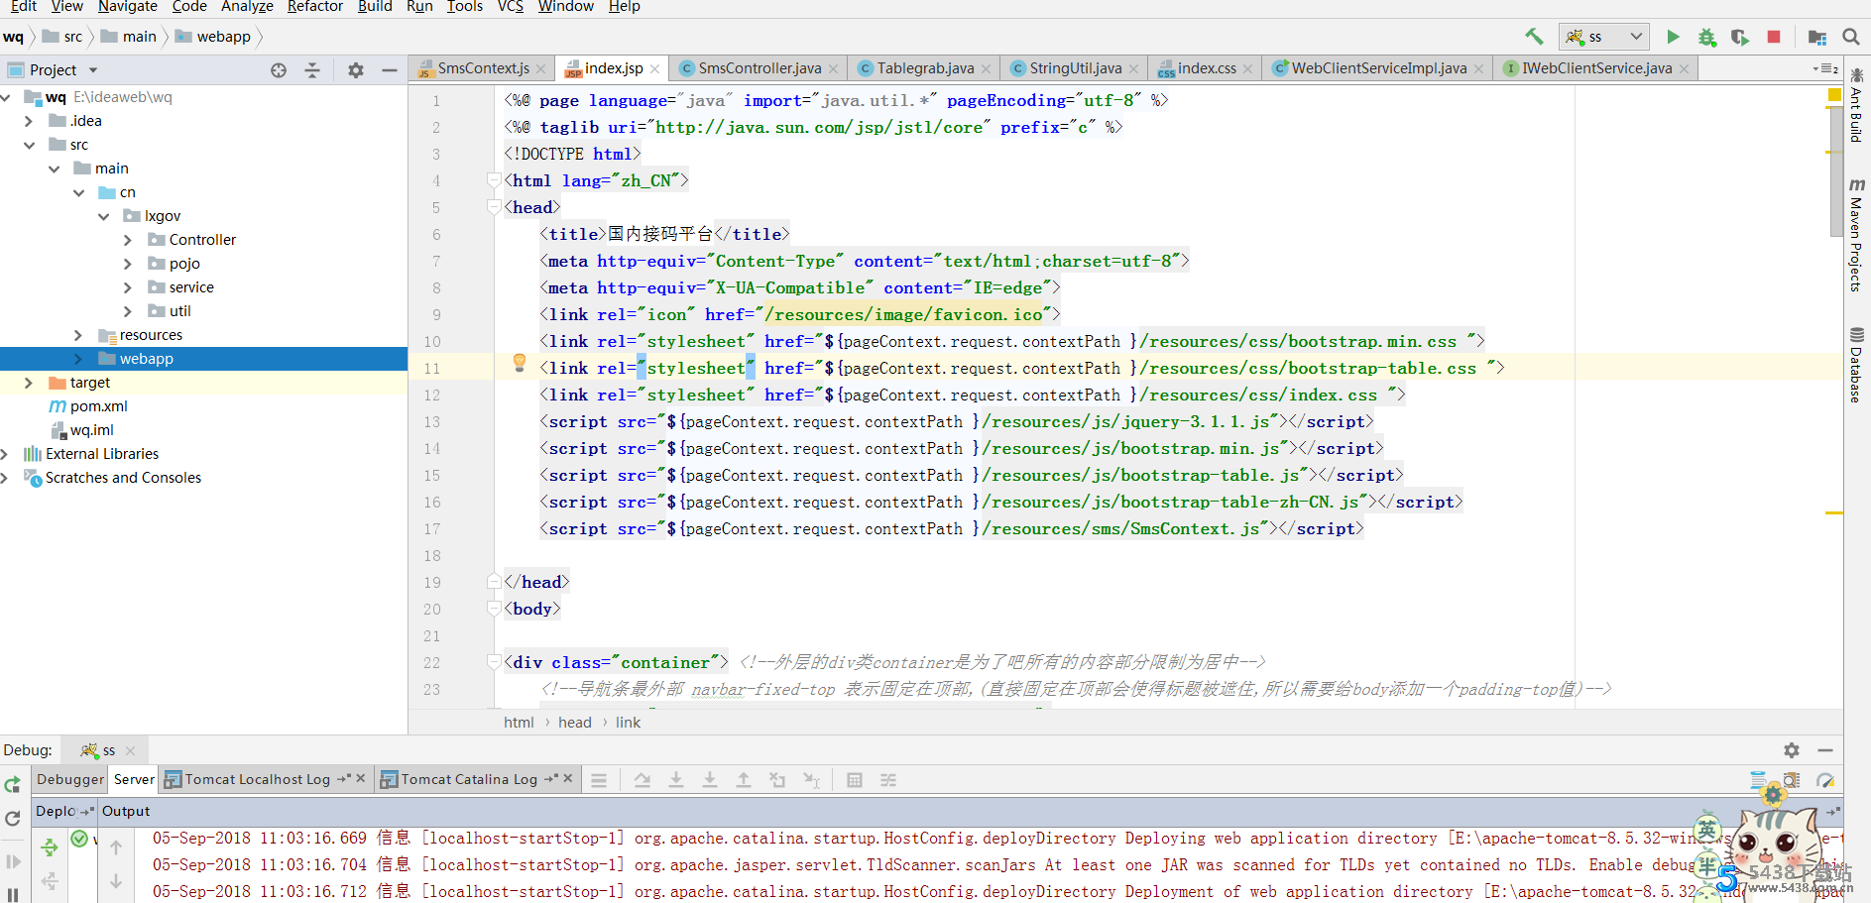This screenshot has width=1871, height=903.
Task: Rerun the ss debug session
Action: click(x=12, y=785)
